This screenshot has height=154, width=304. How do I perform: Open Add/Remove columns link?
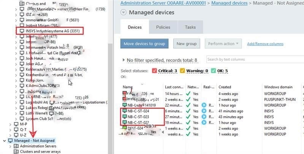click(265, 44)
